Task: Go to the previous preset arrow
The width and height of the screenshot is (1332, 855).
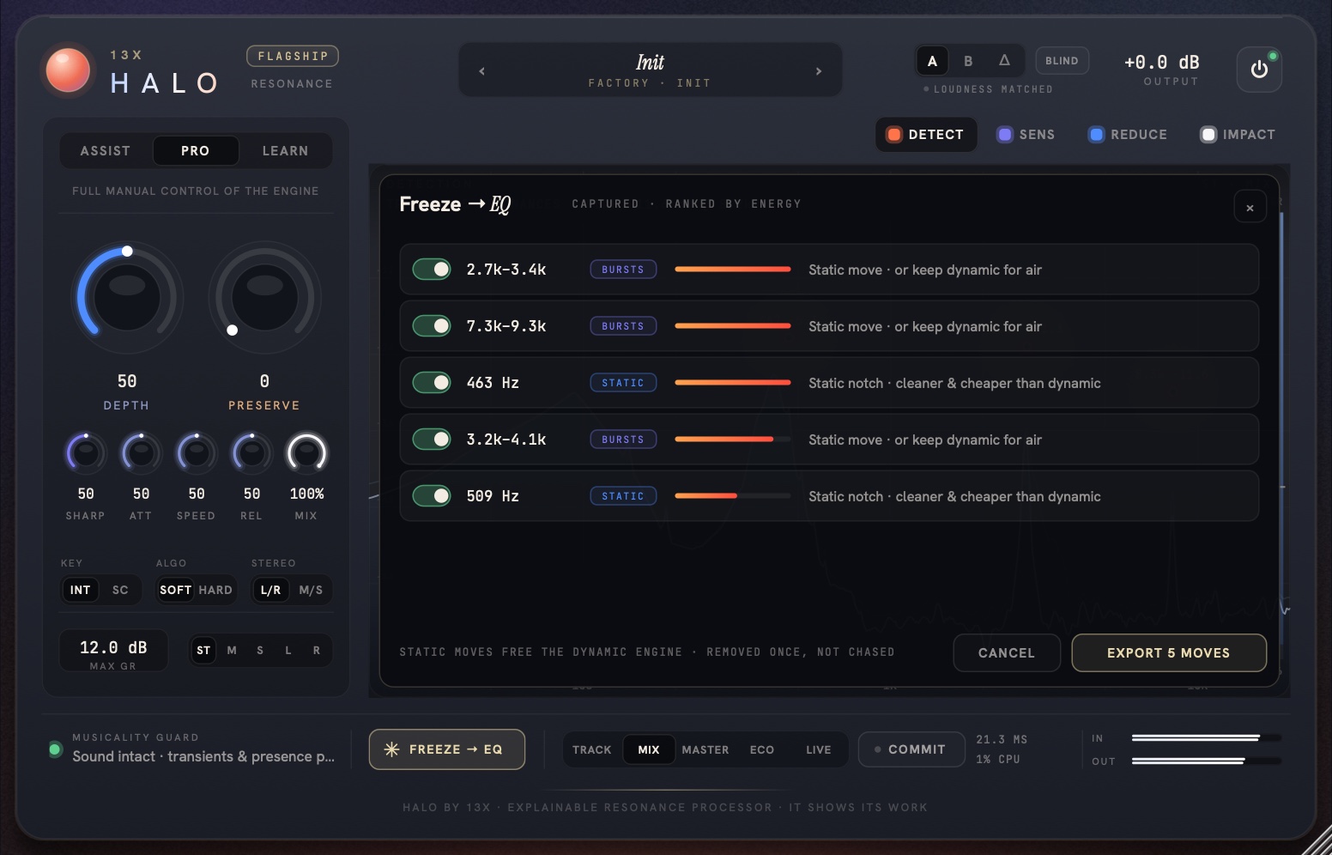Action: tap(481, 71)
